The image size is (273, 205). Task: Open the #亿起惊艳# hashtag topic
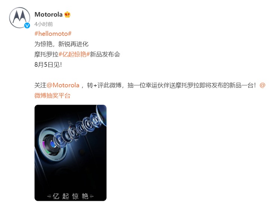(74, 54)
